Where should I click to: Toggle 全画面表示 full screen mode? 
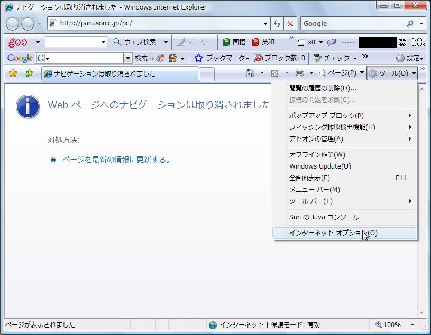pos(309,178)
